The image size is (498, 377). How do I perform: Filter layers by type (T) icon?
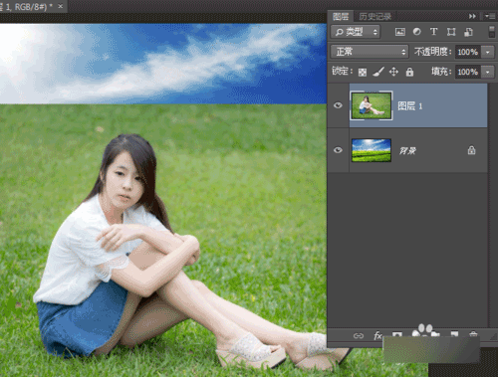pyautogui.click(x=433, y=32)
